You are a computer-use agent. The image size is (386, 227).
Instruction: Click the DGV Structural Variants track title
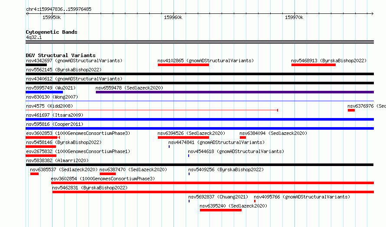[61, 55]
